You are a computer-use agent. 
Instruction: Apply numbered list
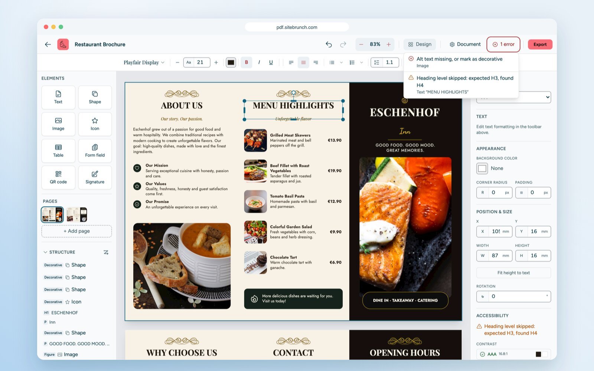(352, 62)
